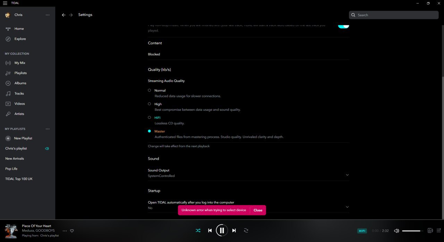
Task: Toggle shuffle playback
Action: 198,230
